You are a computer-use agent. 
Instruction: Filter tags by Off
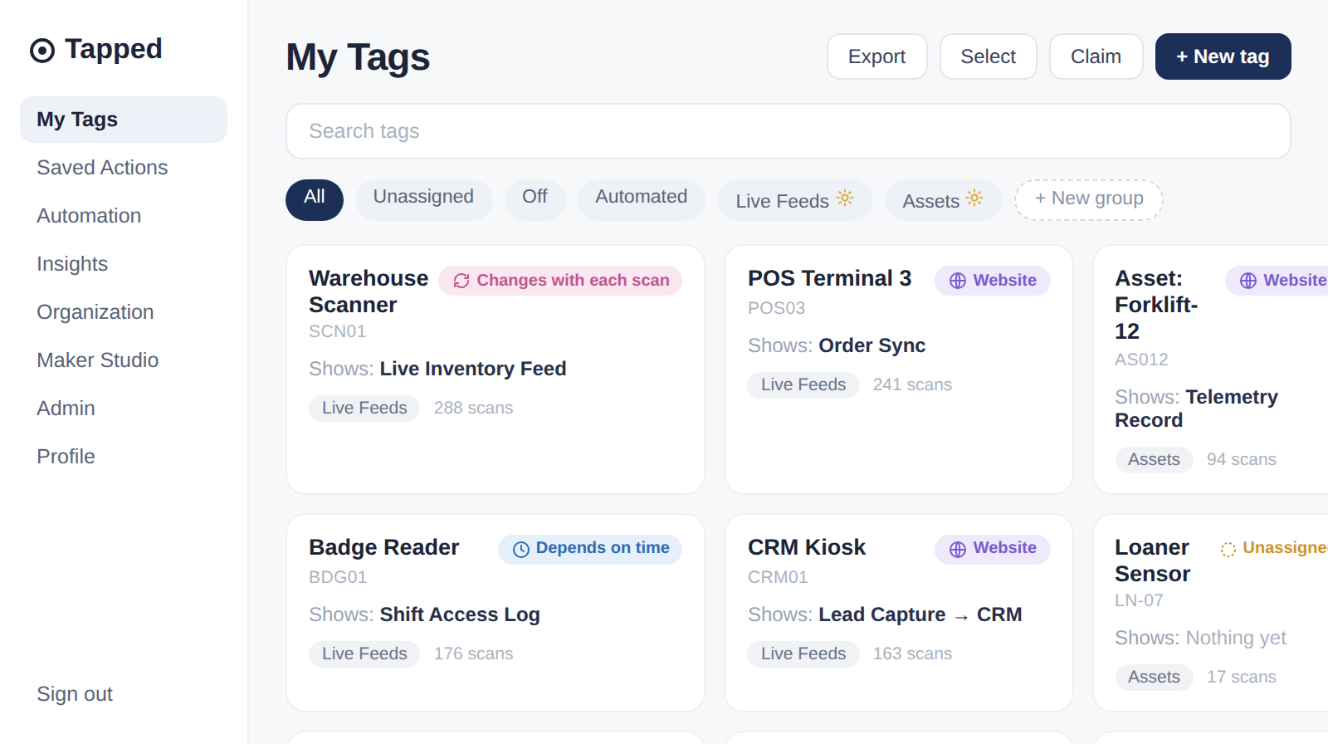[x=535, y=200]
